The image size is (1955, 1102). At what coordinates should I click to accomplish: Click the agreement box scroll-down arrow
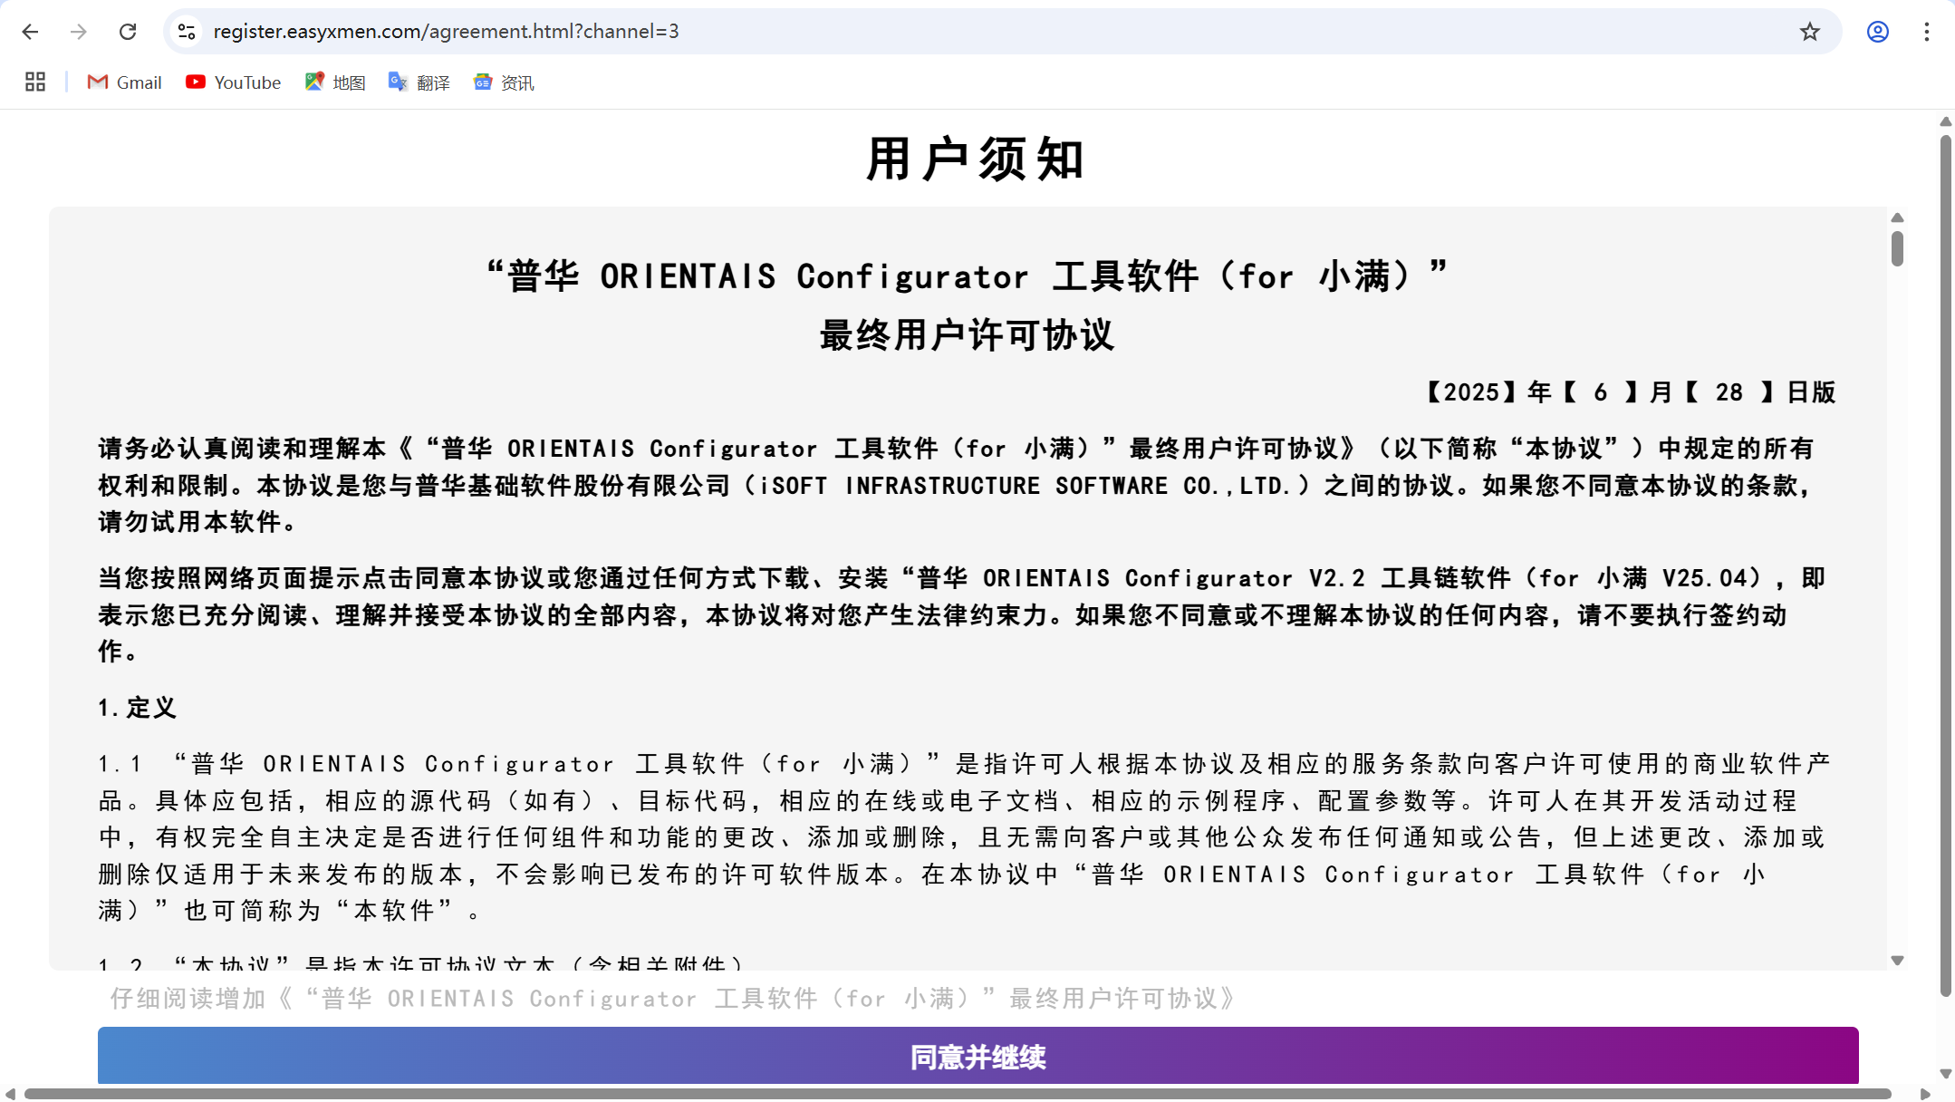(x=1897, y=961)
